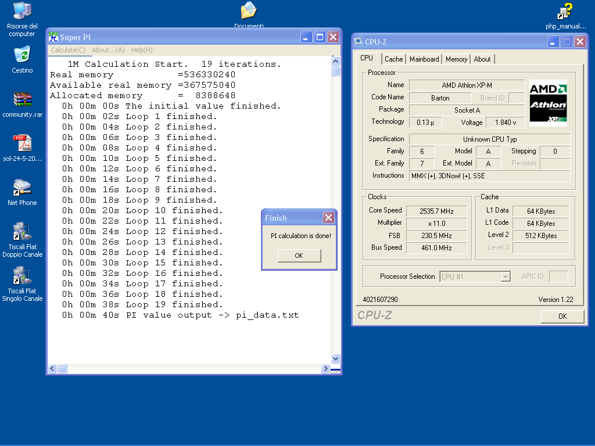Switch to the Memory tab in CPU-Z

tap(457, 59)
